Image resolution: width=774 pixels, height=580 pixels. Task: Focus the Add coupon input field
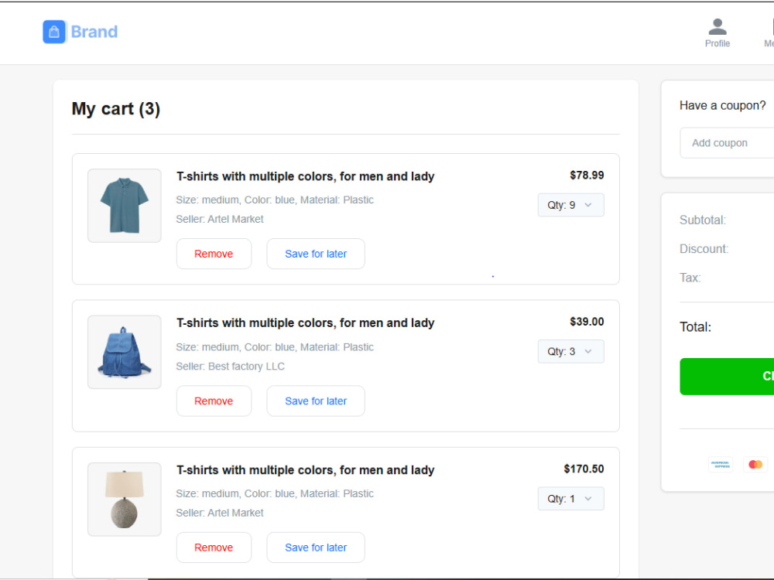coord(727,143)
